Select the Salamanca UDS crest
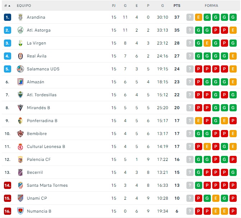Image resolution: width=241 pixels, height=218 pixels. click(x=20, y=69)
